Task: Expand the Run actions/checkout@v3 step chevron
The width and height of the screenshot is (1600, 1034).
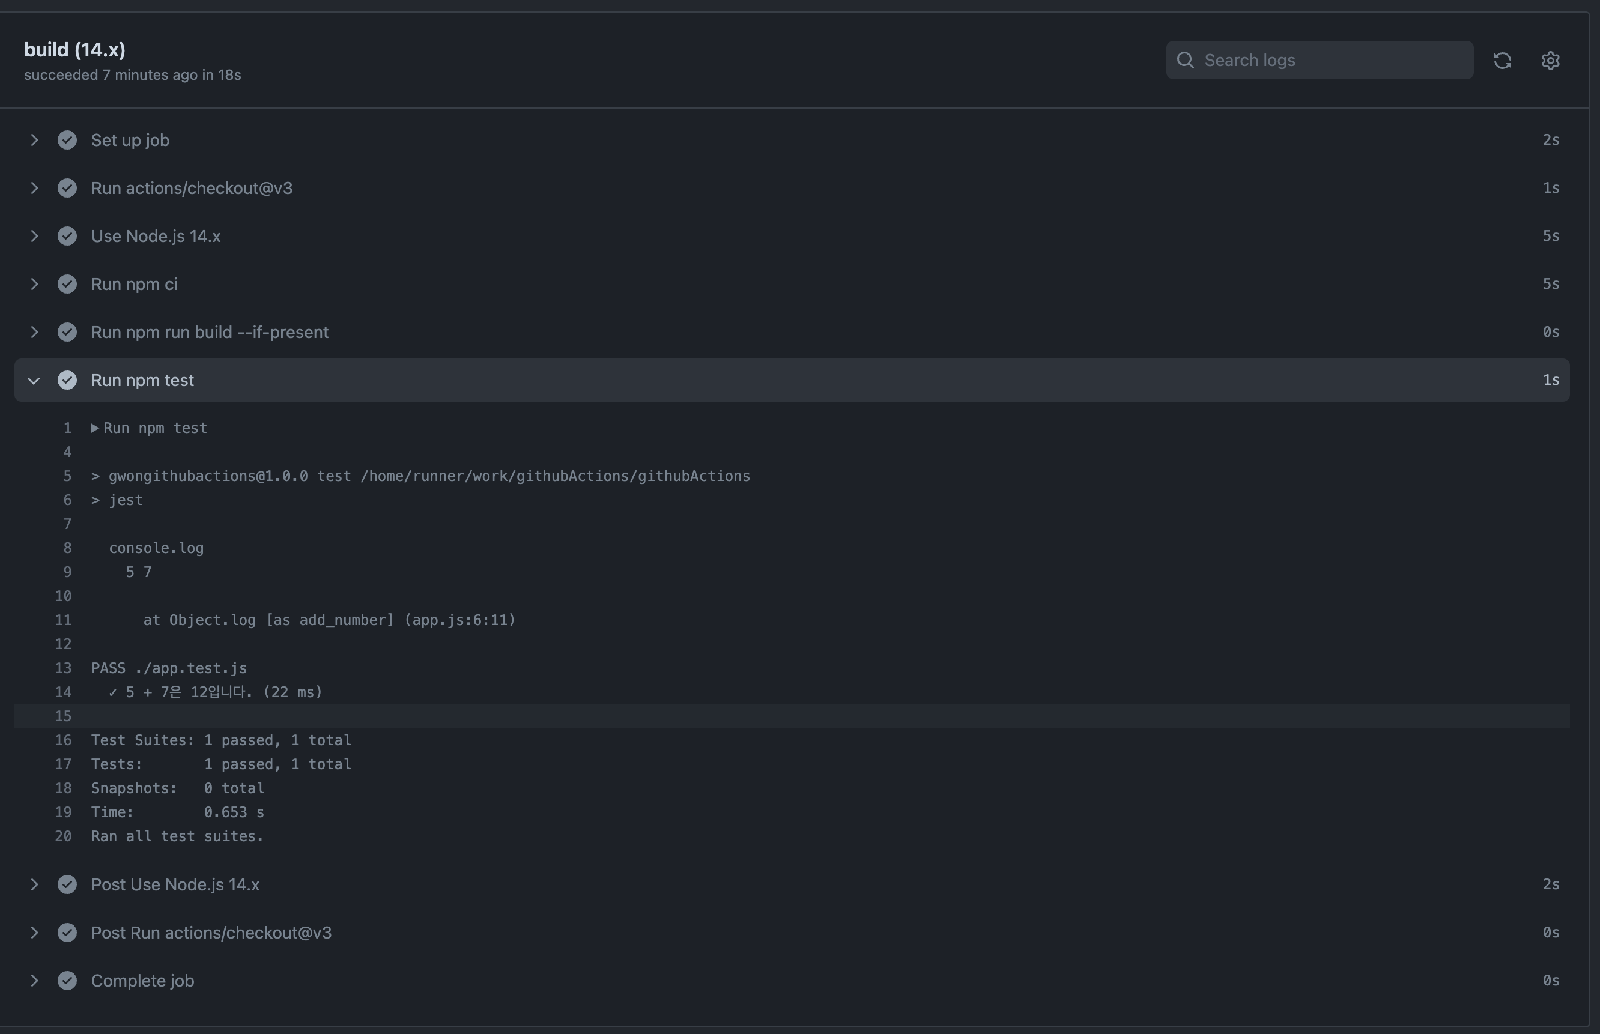Action: 34,188
